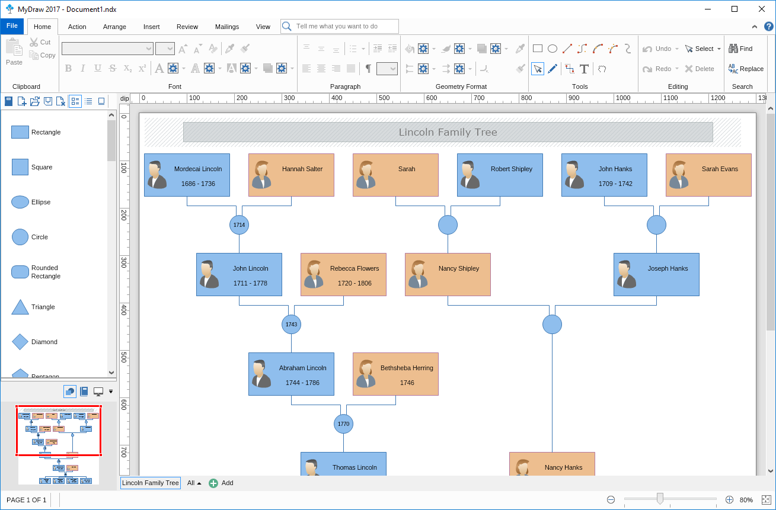The width and height of the screenshot is (776, 510).
Task: Open the Replace dialog
Action: pyautogui.click(x=746, y=69)
